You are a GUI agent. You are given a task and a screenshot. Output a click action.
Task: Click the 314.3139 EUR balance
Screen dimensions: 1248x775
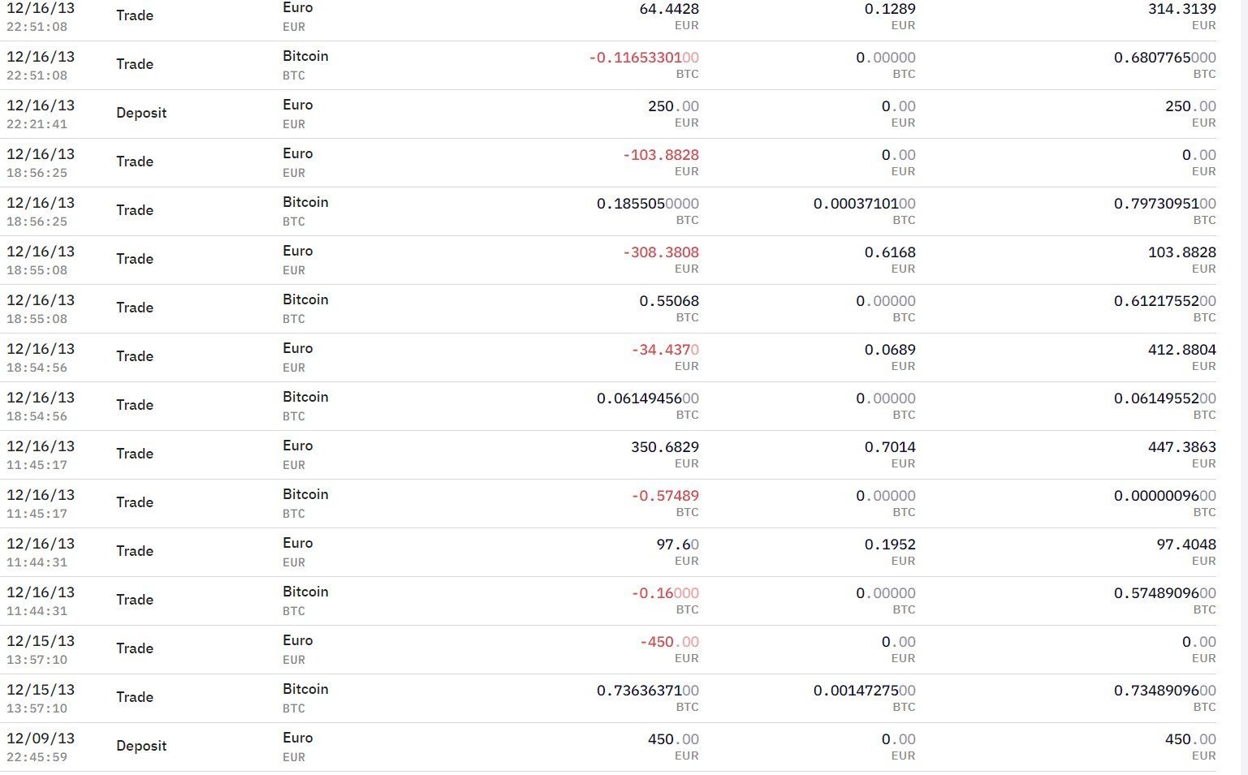[x=1181, y=9]
